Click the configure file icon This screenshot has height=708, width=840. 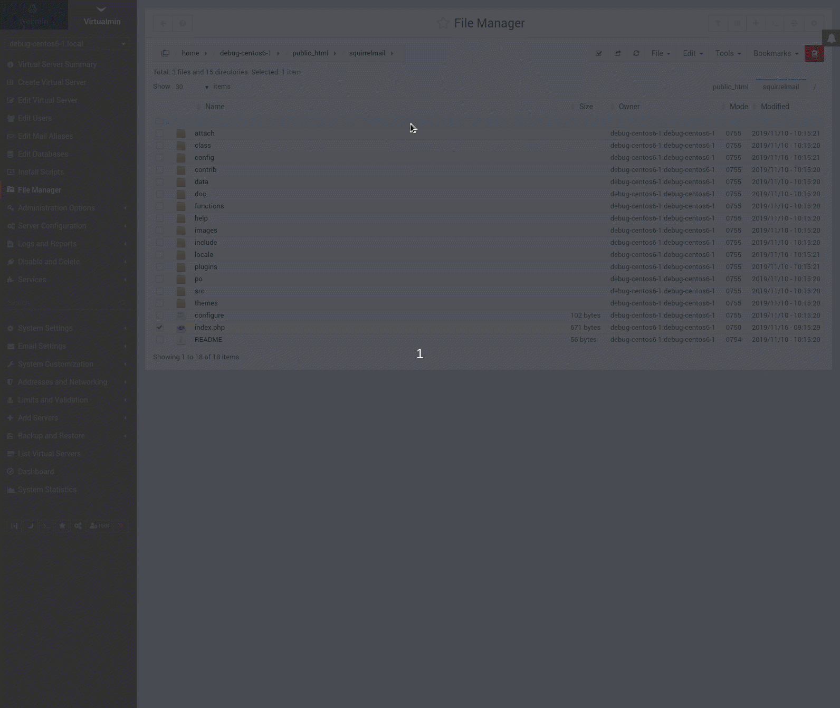tap(181, 315)
